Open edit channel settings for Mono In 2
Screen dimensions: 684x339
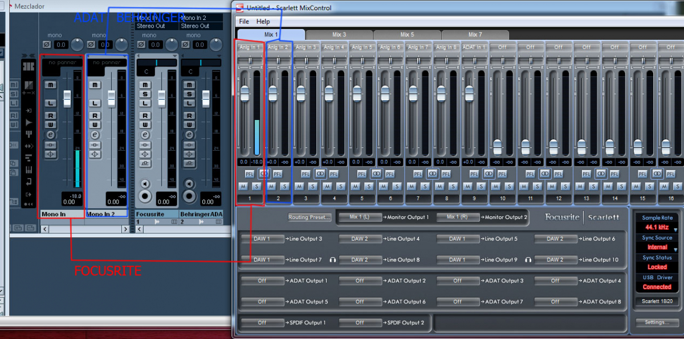pyautogui.click(x=95, y=135)
